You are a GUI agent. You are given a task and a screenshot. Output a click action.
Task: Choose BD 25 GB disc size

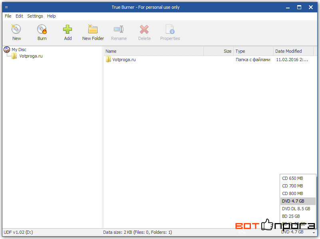pyautogui.click(x=298, y=216)
